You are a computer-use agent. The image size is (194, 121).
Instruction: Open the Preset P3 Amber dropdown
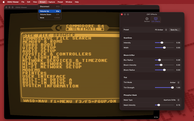pos(161,30)
